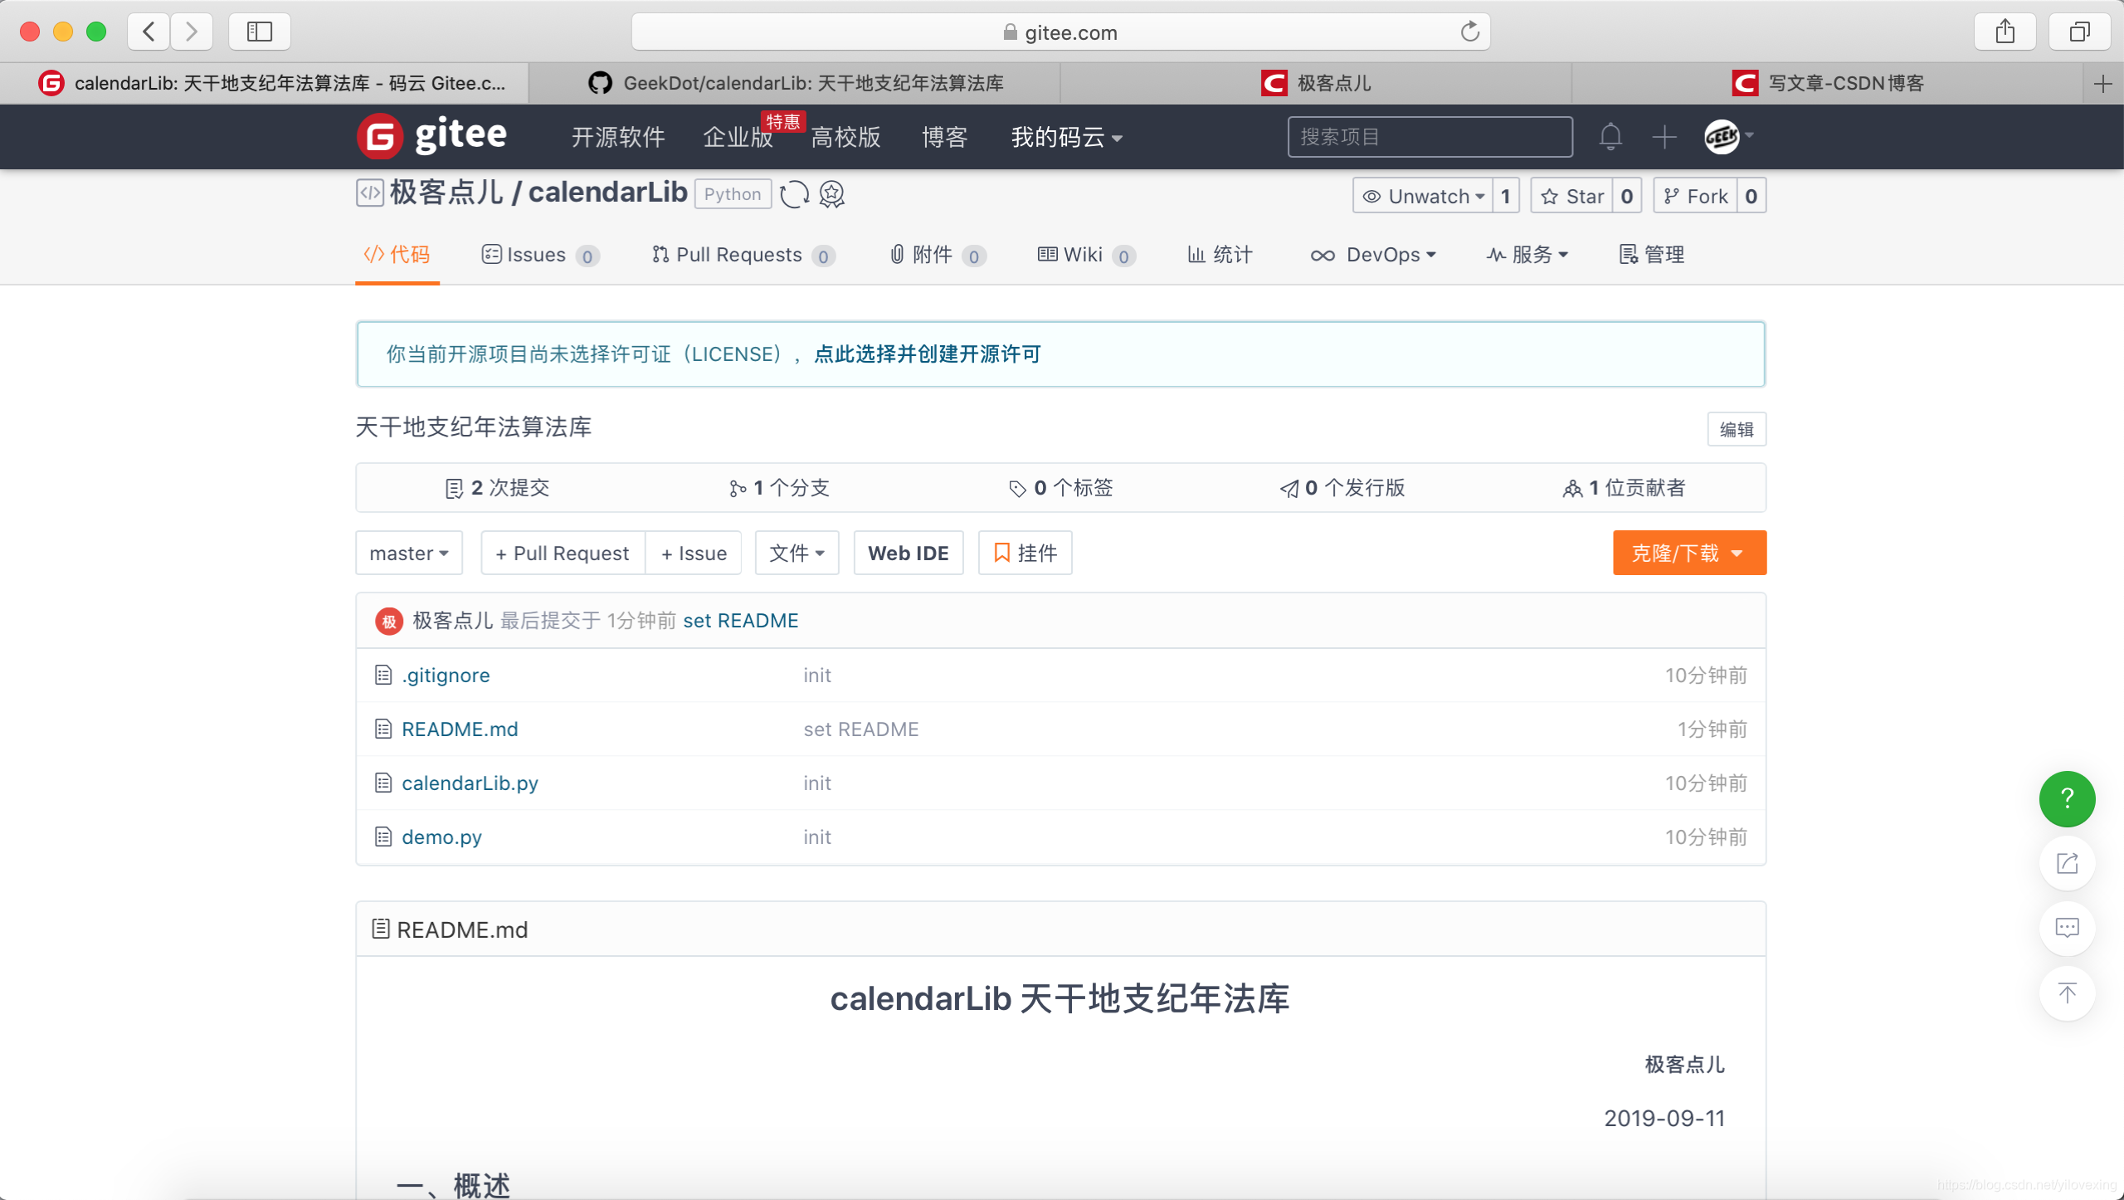Open Web IDE
2124x1200 pixels.
coord(909,553)
